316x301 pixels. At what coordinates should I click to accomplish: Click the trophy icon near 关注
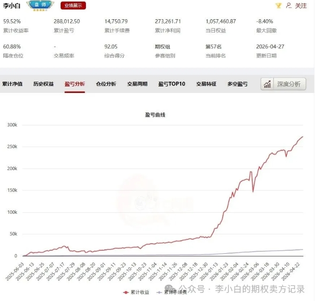coord(278,6)
